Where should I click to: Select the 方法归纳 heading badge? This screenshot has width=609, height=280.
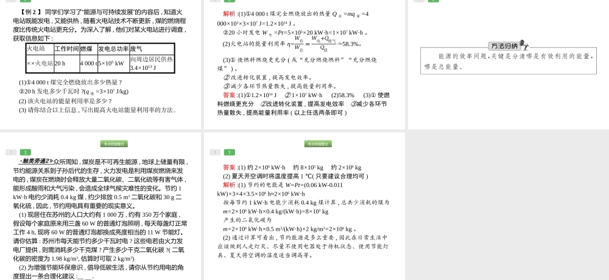[504, 46]
